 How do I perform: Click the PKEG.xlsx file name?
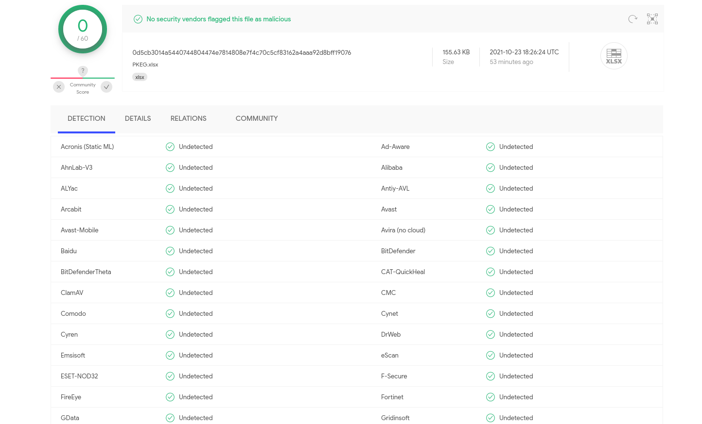pyautogui.click(x=145, y=65)
